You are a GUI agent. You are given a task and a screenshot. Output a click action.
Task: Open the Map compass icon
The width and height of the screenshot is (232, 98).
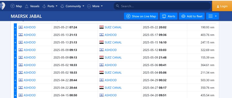(x=13, y=6)
